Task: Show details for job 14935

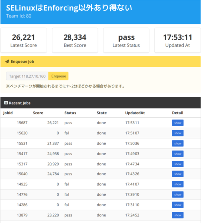Action: point(178,184)
